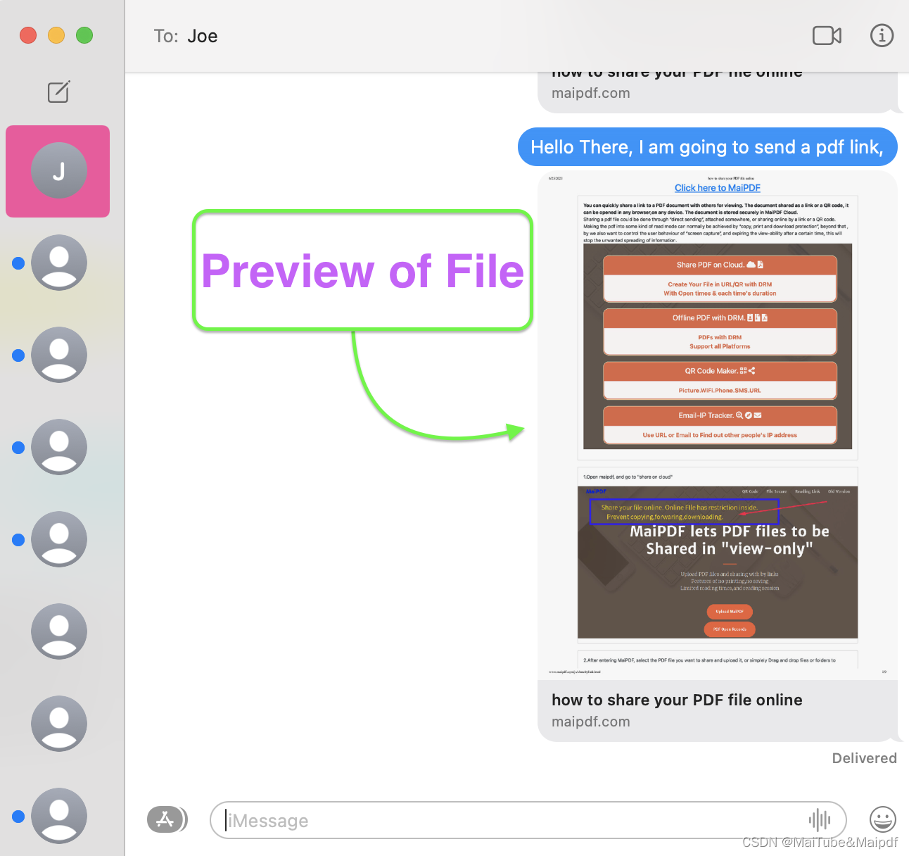Record an audio message

[820, 819]
